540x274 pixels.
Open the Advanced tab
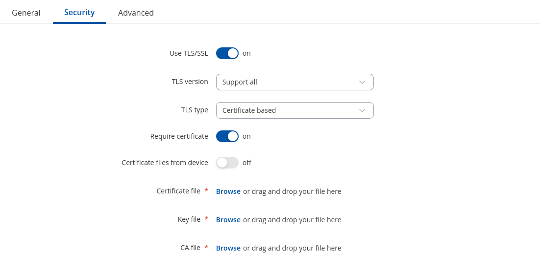(x=136, y=13)
